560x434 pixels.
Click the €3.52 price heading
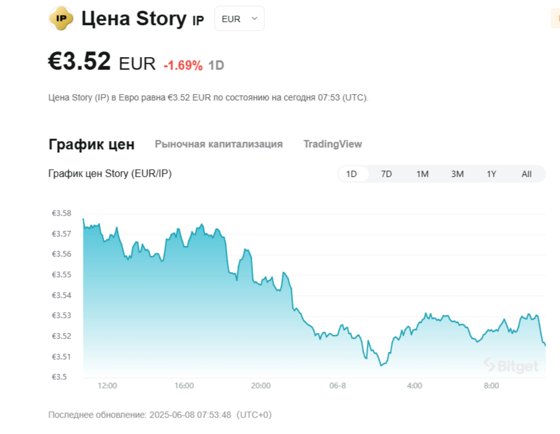tap(79, 61)
